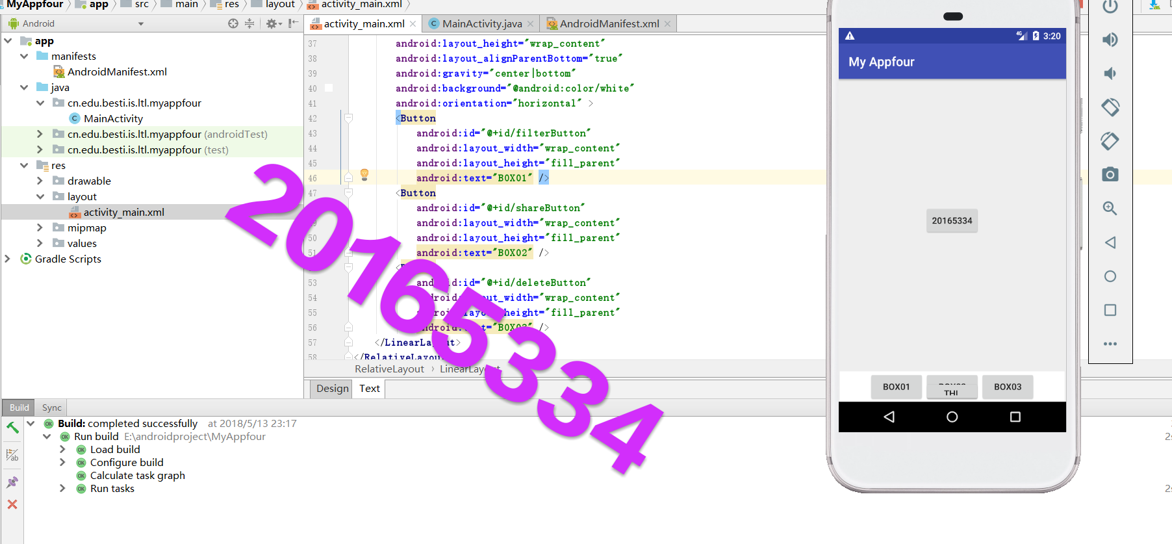Image resolution: width=1172 pixels, height=544 pixels.
Task: Click the emulator Volume Up icon
Action: pyautogui.click(x=1110, y=40)
